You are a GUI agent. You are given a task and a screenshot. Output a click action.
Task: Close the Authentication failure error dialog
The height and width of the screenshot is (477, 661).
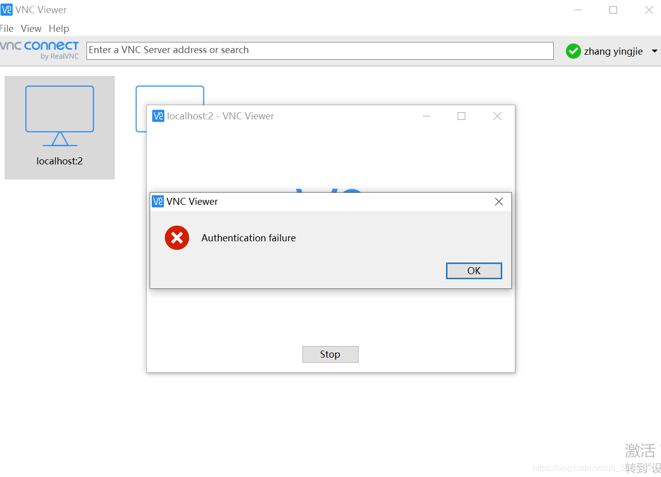click(x=499, y=201)
